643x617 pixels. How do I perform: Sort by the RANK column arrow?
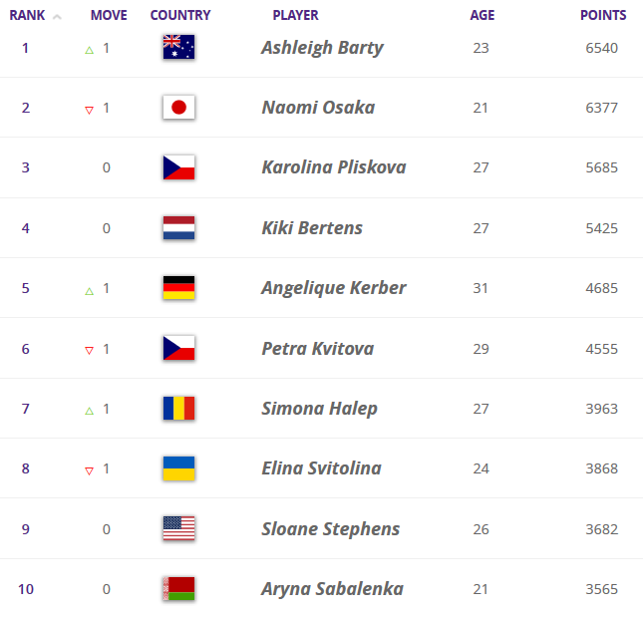pyautogui.click(x=57, y=17)
